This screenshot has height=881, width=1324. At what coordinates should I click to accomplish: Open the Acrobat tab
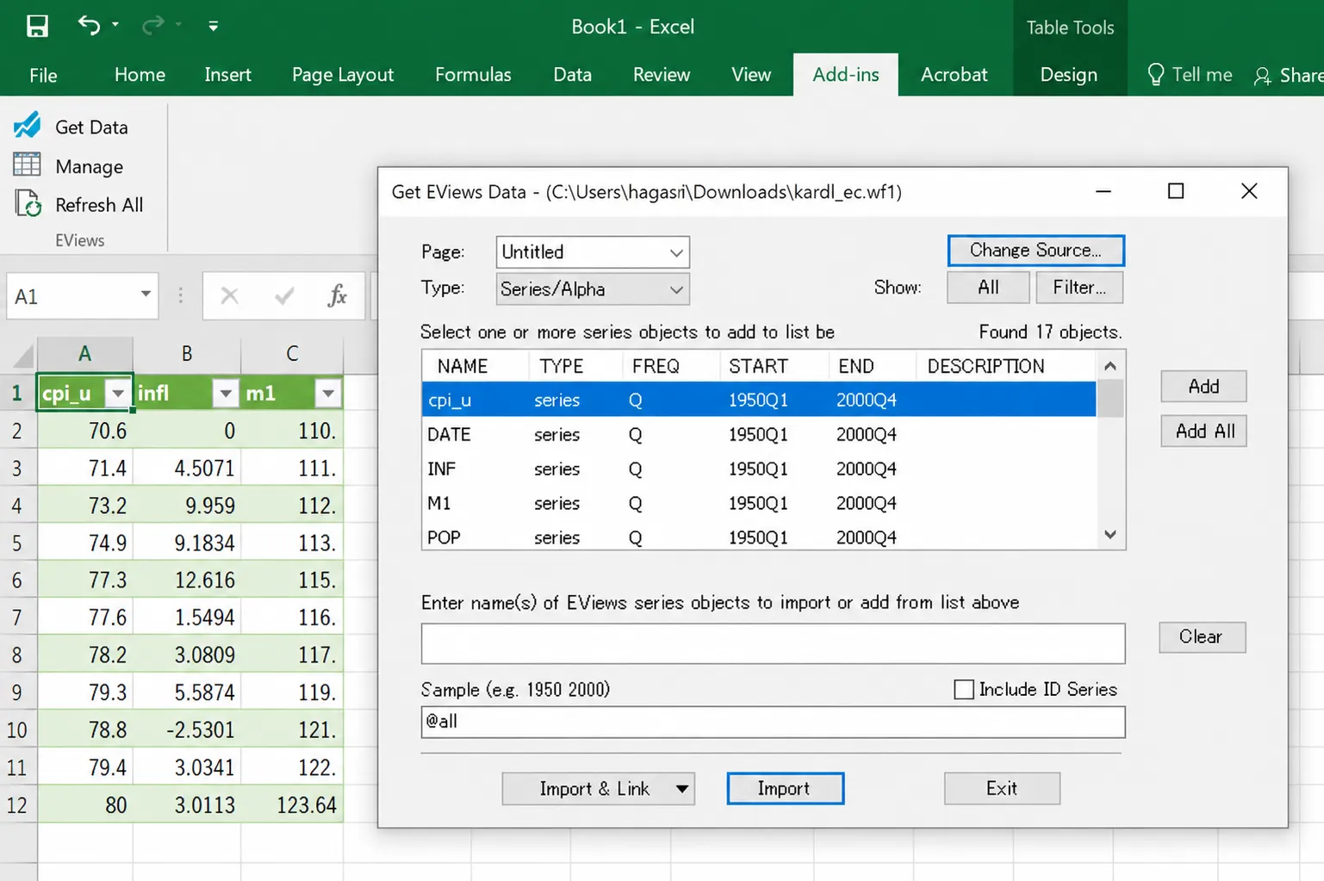(x=954, y=75)
